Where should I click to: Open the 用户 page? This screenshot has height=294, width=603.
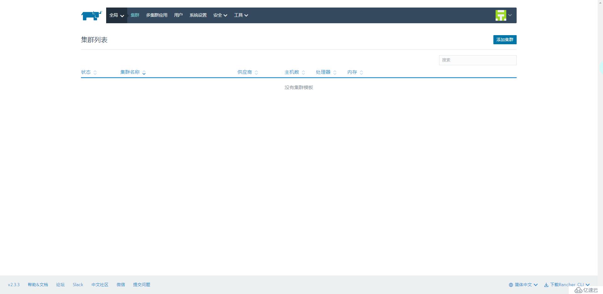[178, 15]
